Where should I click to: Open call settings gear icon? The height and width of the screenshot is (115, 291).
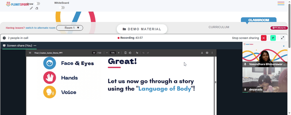tap(4, 38)
